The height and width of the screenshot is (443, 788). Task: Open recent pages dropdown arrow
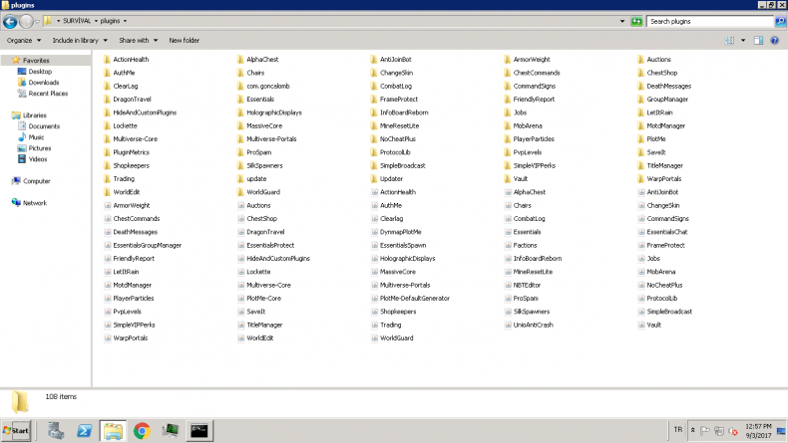(x=37, y=22)
